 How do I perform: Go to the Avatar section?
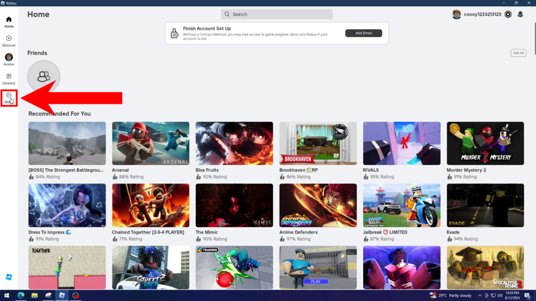click(9, 59)
